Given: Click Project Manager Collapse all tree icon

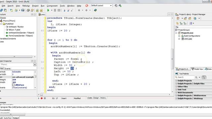Looking at the screenshot, I should [x=185, y=23].
